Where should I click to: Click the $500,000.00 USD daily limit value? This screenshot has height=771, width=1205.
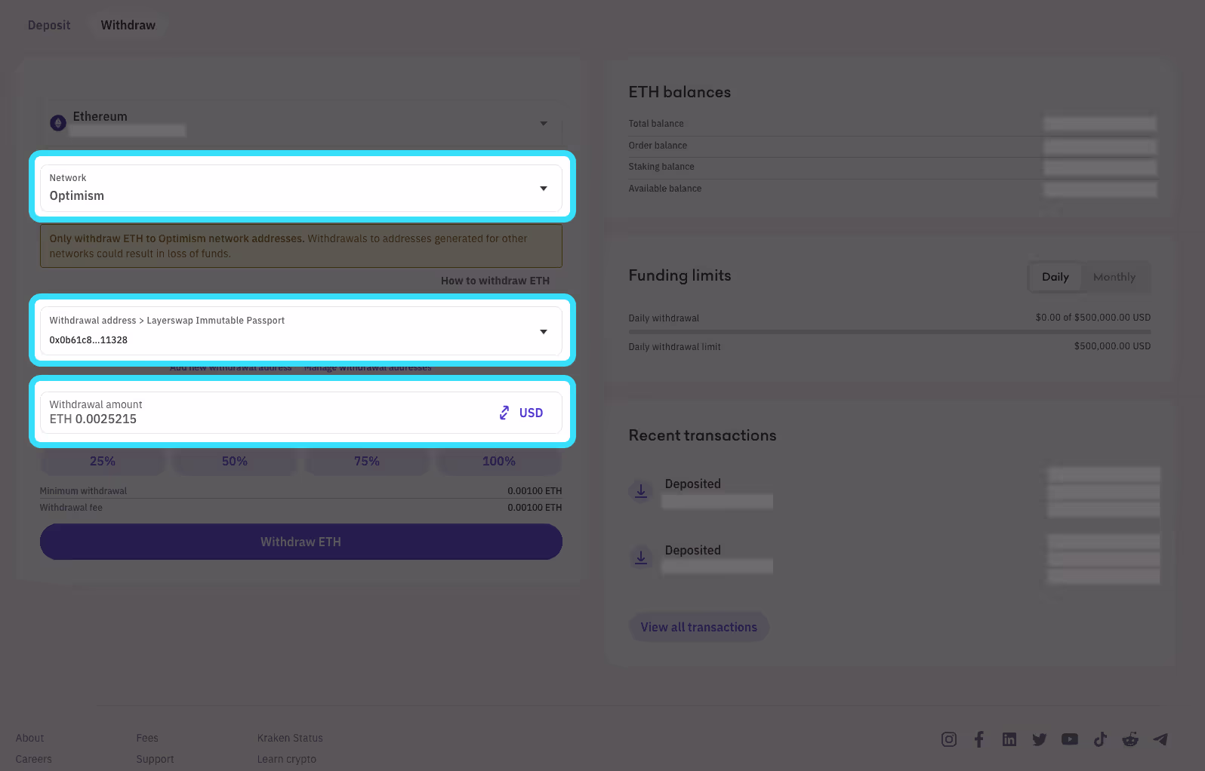[x=1113, y=346]
